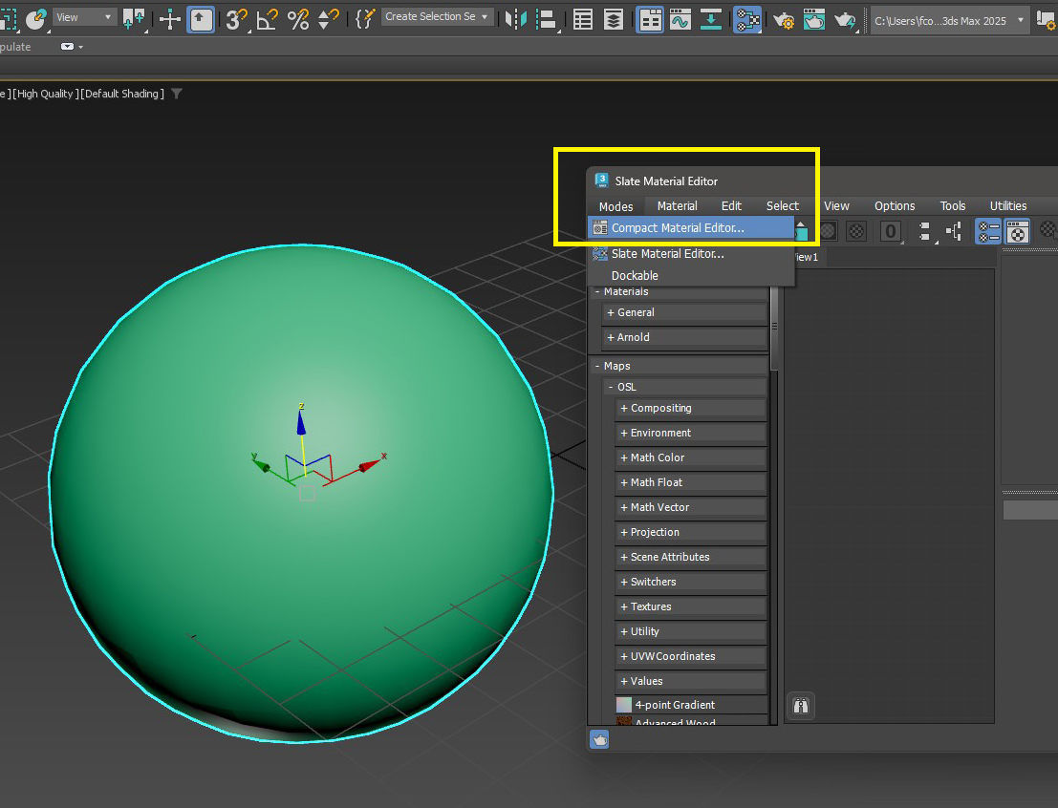Click the Render Production teapot icon

[845, 19]
